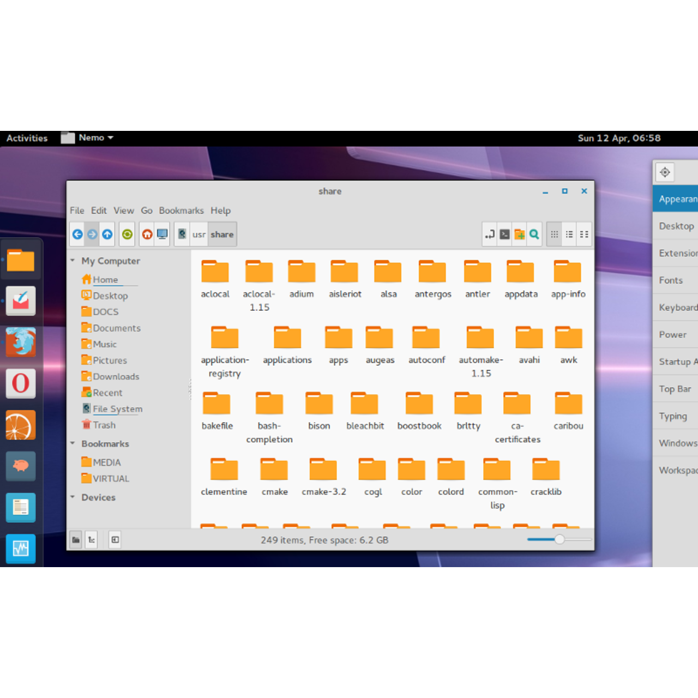Image resolution: width=698 pixels, height=698 pixels.
Task: Expand the Devices section
Action: click(72, 497)
